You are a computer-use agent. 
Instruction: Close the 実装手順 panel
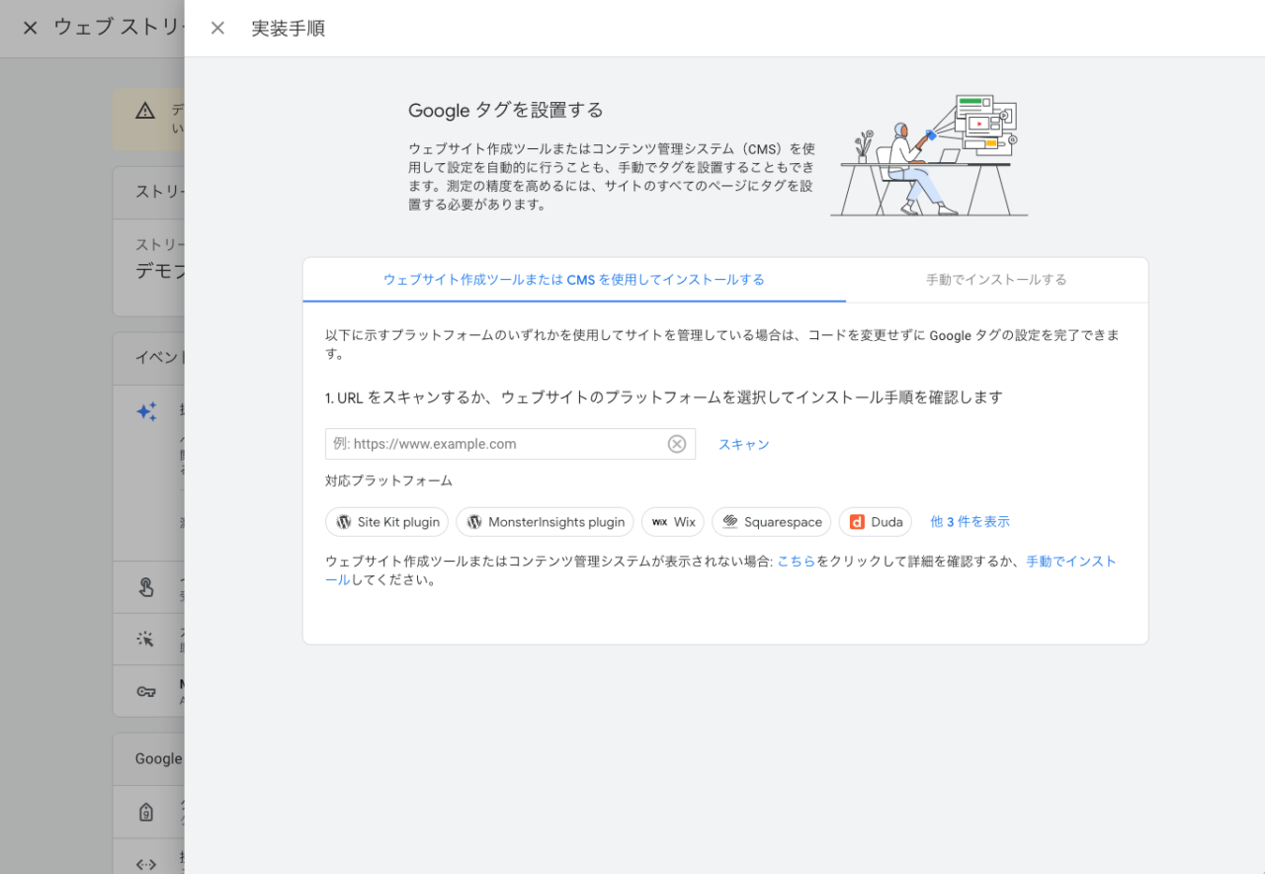coord(217,28)
